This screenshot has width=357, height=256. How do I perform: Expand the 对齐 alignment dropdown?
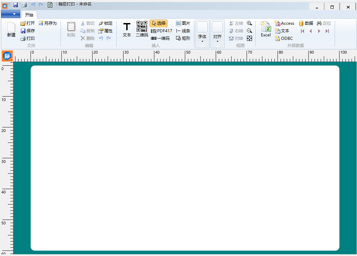[x=217, y=34]
